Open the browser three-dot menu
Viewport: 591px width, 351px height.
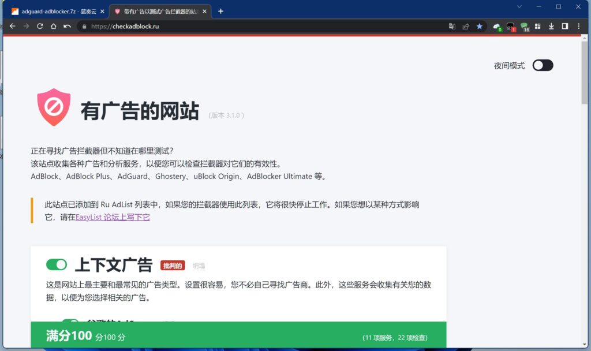pyautogui.click(x=578, y=27)
